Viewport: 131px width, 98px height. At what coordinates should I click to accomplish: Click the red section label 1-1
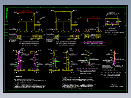coord(19,74)
